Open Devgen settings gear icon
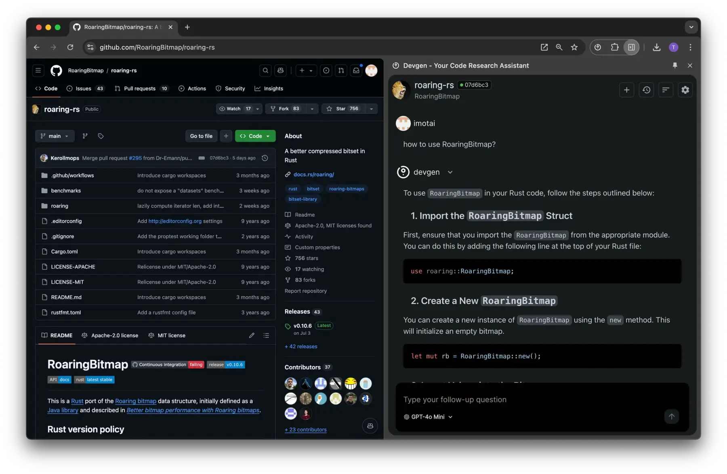 pyautogui.click(x=685, y=90)
